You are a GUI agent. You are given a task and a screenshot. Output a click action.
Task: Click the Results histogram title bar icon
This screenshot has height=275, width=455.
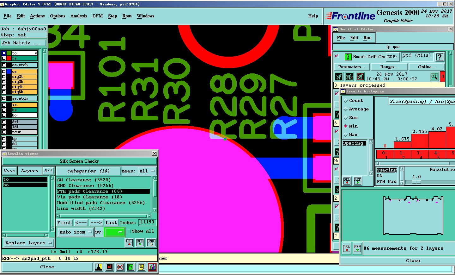pos(343,91)
